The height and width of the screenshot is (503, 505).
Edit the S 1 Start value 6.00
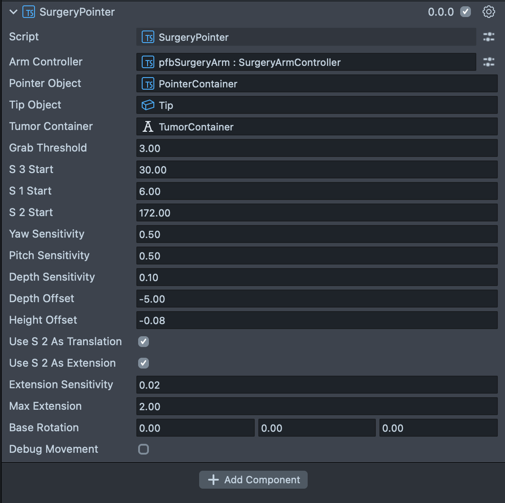tap(317, 191)
